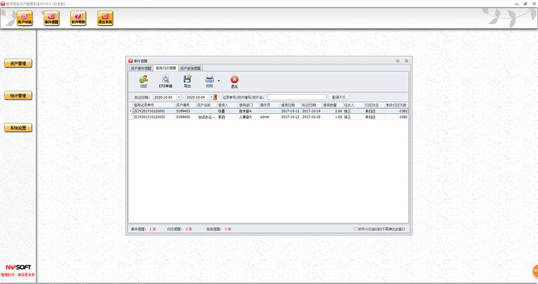Click the 打印单据 print voucher icon
The image size is (538, 284).
(166, 81)
